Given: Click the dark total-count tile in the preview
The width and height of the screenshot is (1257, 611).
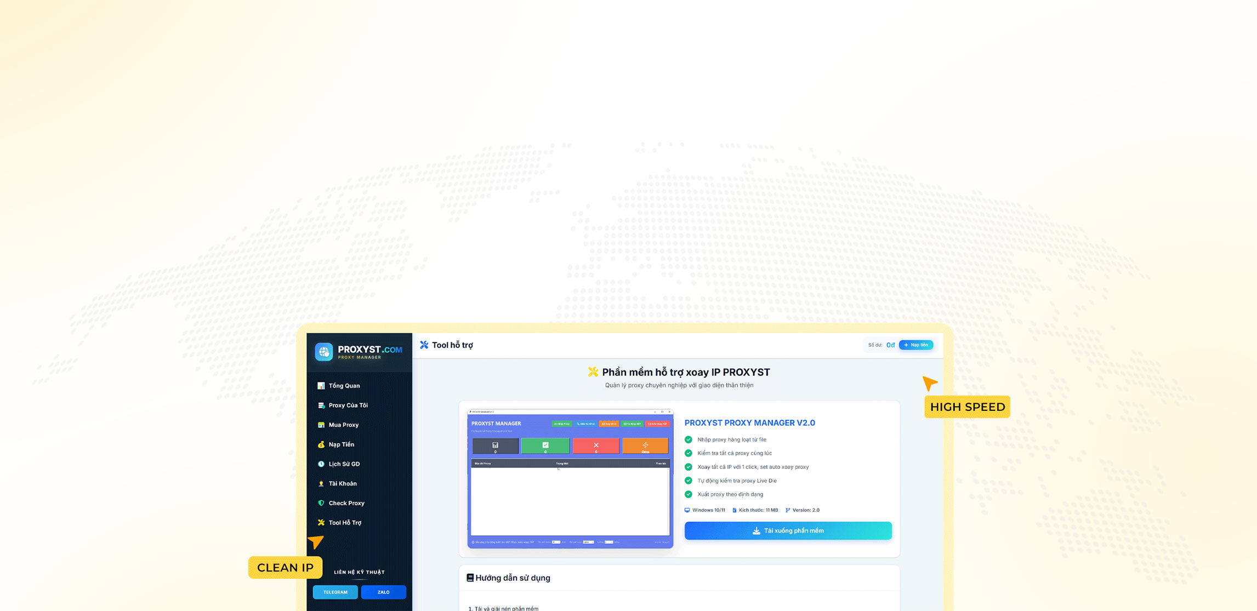Looking at the screenshot, I should (x=495, y=446).
